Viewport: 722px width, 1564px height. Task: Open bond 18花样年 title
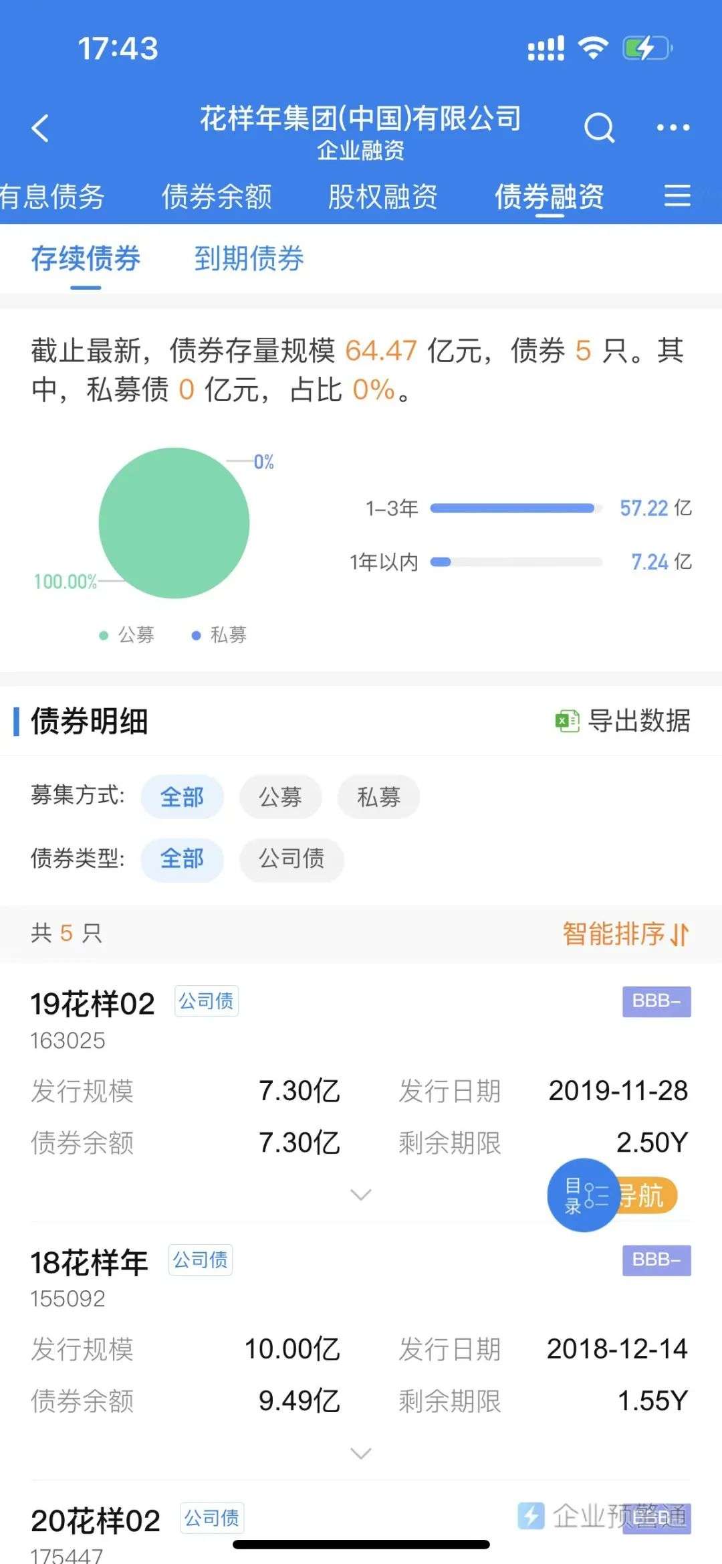89,1263
